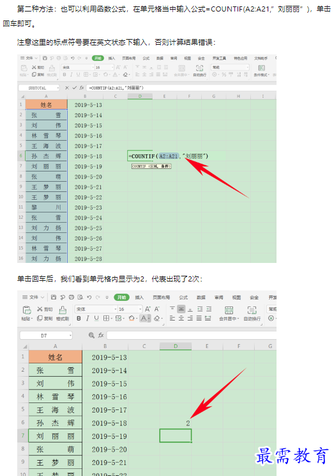Click column D header in the second screenshot
Image resolution: width=334 pixels, height=476 pixels.
click(176, 346)
